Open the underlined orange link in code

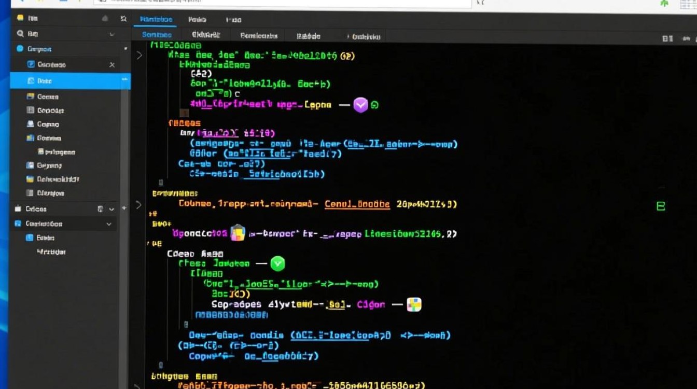click(x=357, y=204)
